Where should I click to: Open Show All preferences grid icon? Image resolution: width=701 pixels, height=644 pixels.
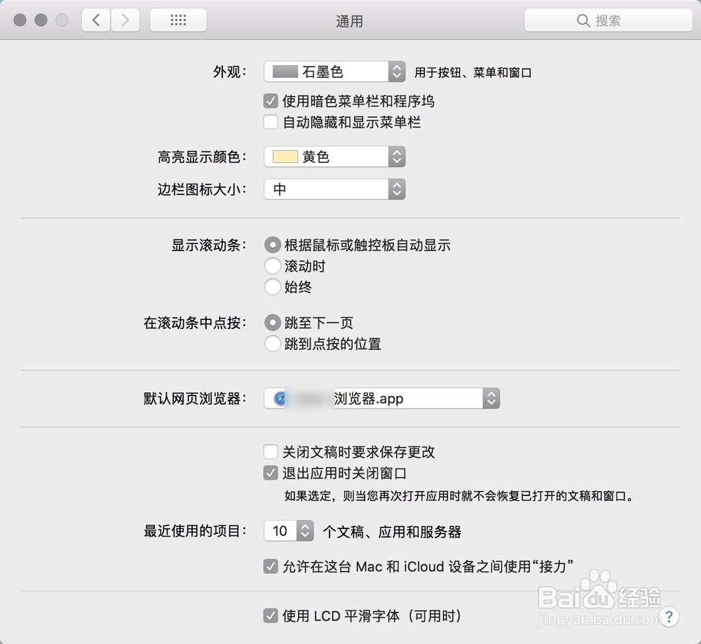pyautogui.click(x=177, y=20)
